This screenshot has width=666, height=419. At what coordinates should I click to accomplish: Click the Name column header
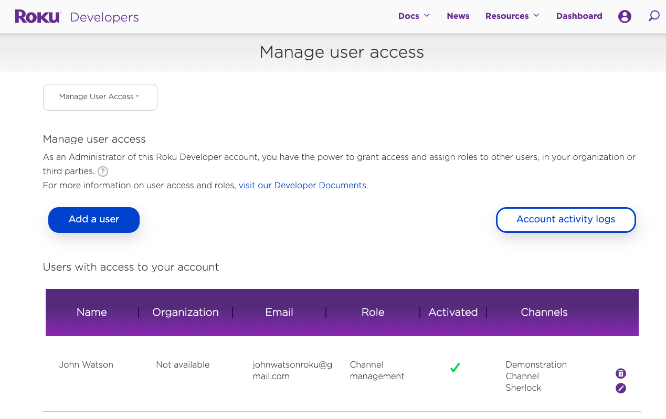coord(91,312)
